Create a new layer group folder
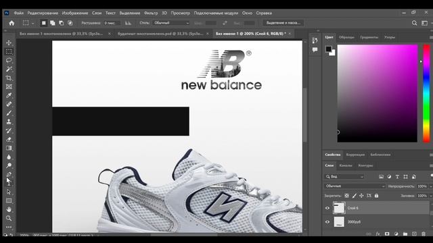Viewport: 433px width, 243px height. click(x=405, y=234)
